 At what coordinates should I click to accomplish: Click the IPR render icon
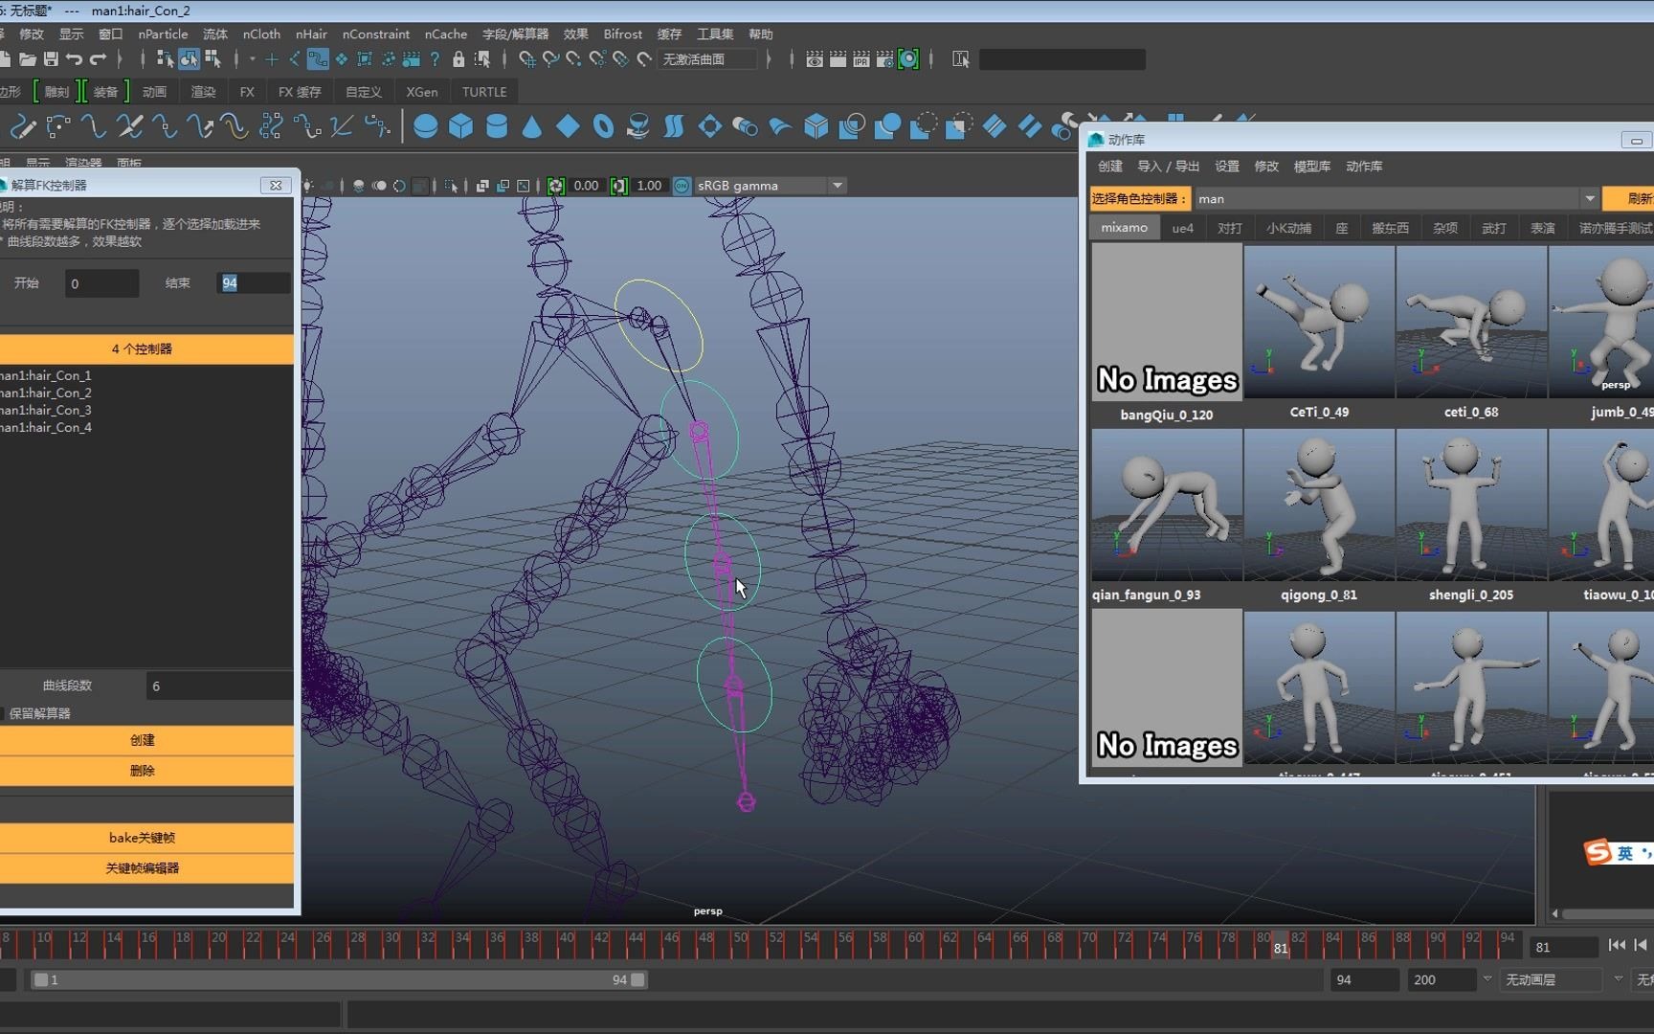click(x=861, y=59)
